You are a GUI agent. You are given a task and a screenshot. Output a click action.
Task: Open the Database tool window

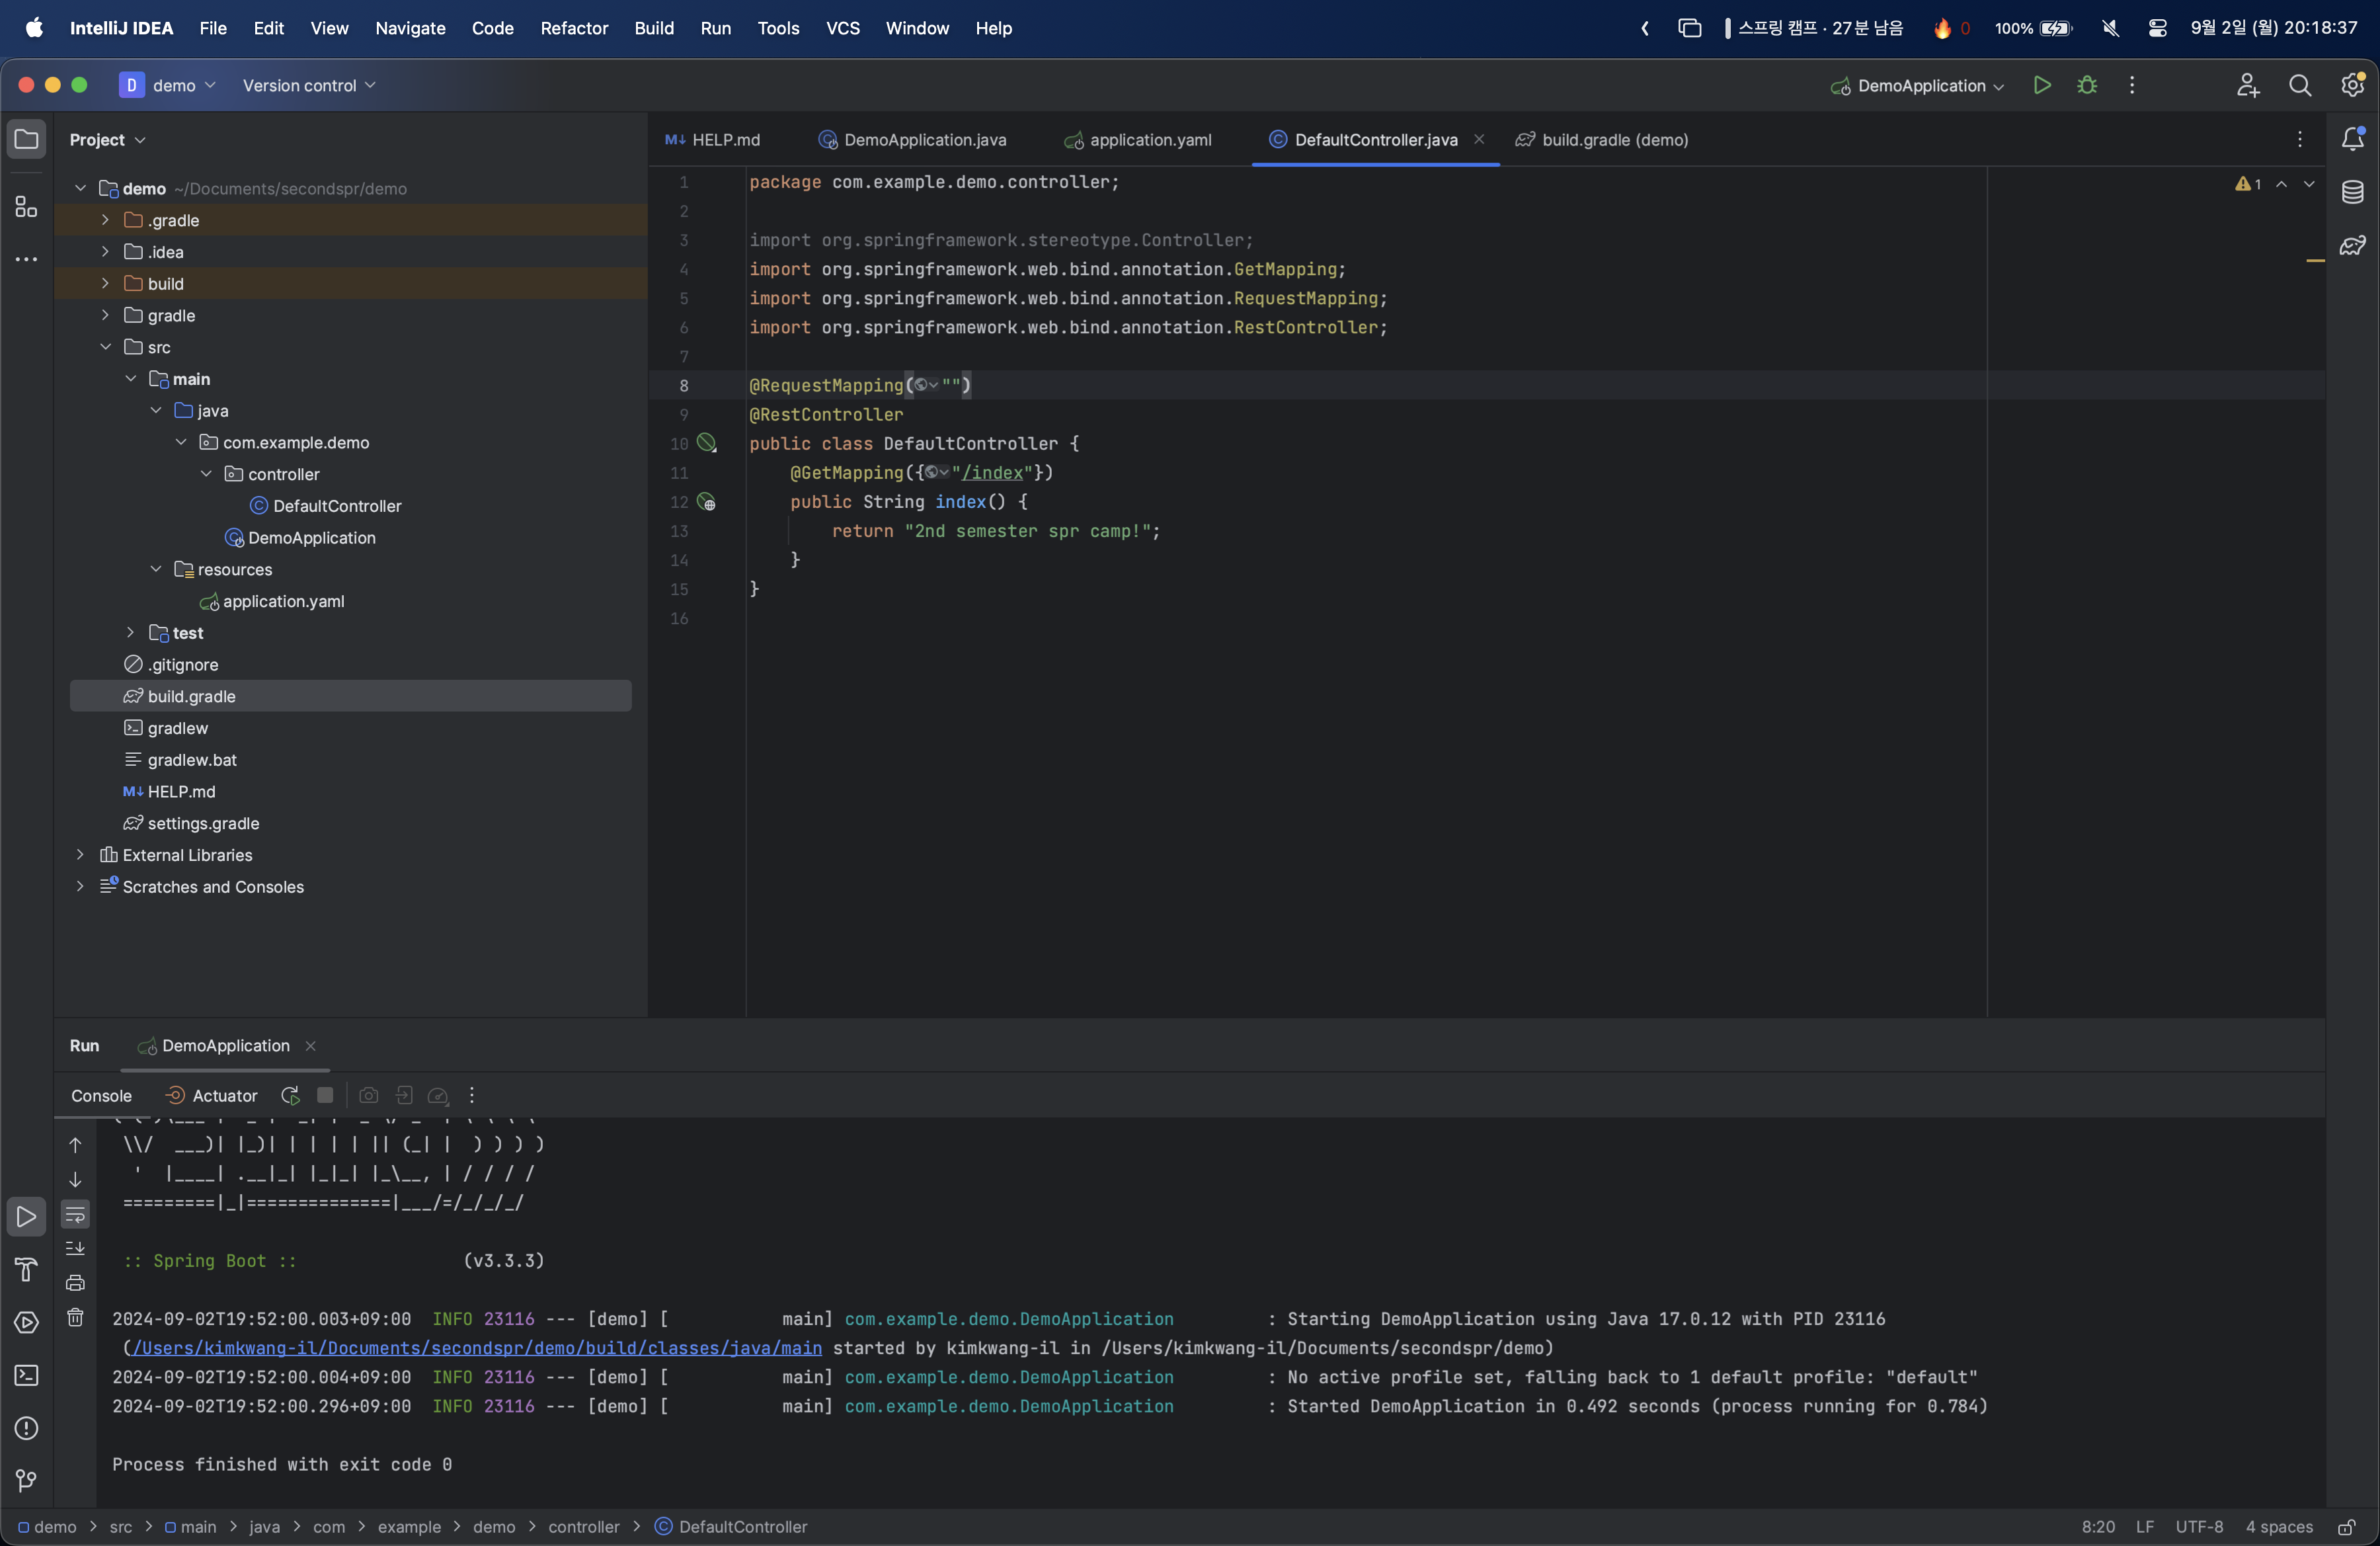click(2352, 192)
